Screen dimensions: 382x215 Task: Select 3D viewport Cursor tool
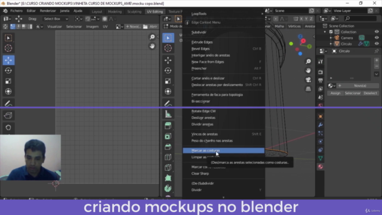[168, 48]
